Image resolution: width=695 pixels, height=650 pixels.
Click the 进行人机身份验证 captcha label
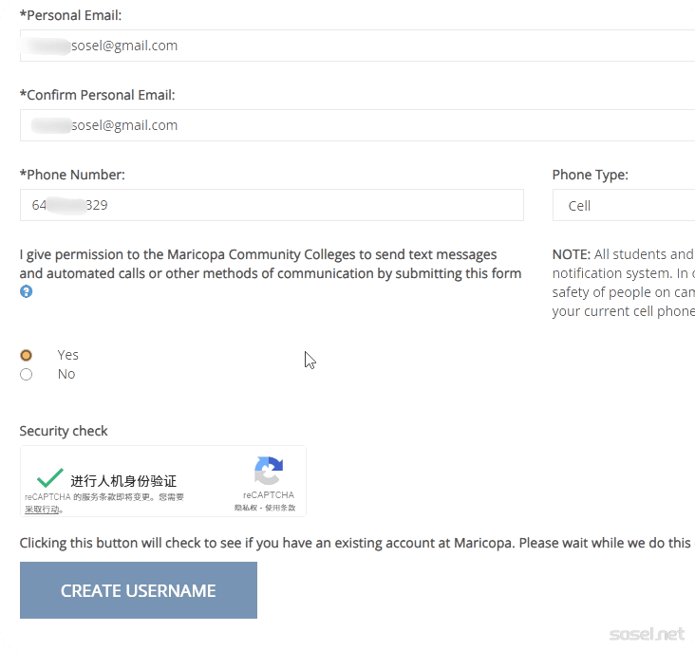pos(123,481)
